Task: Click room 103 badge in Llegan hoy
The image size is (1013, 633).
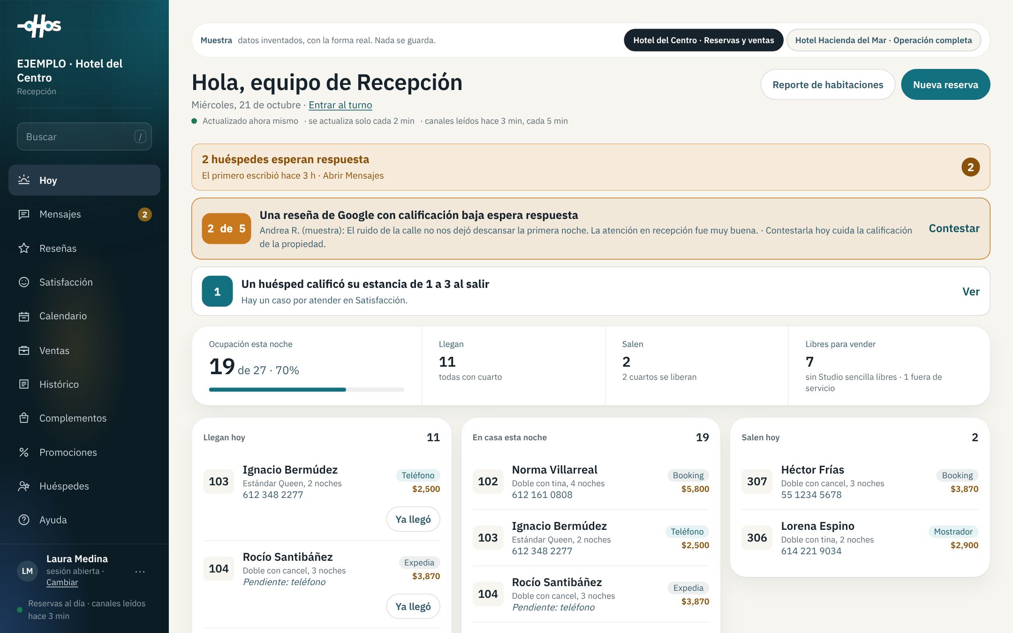Action: coord(219,482)
